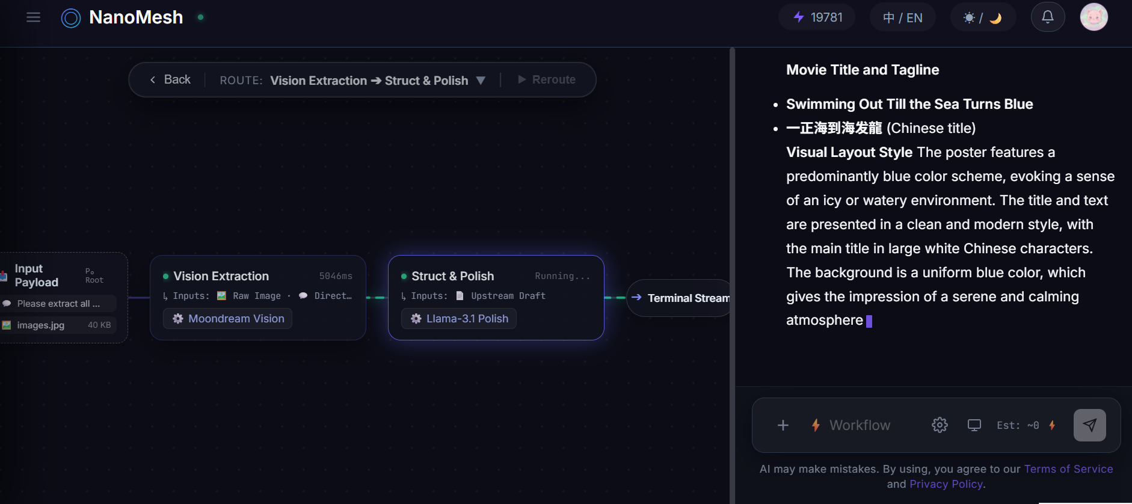
Task: Click the Upstream Draft document icon
Action: (x=460, y=296)
